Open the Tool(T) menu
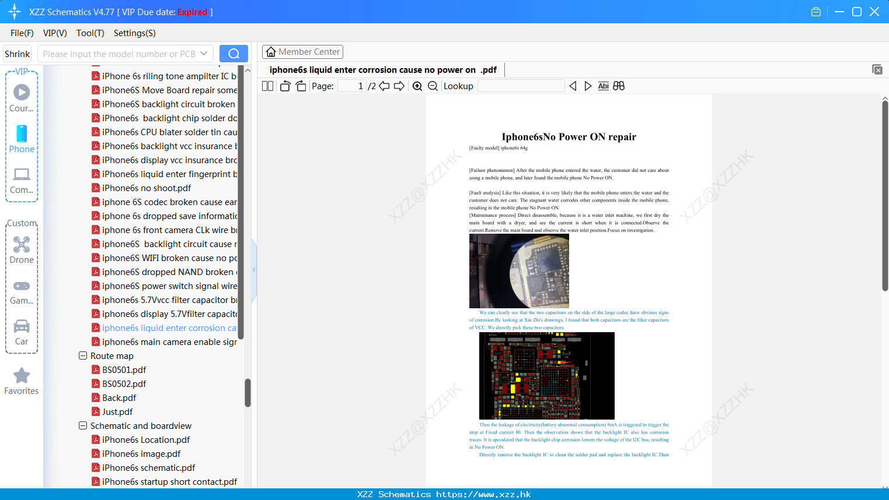889x500 pixels. point(90,33)
